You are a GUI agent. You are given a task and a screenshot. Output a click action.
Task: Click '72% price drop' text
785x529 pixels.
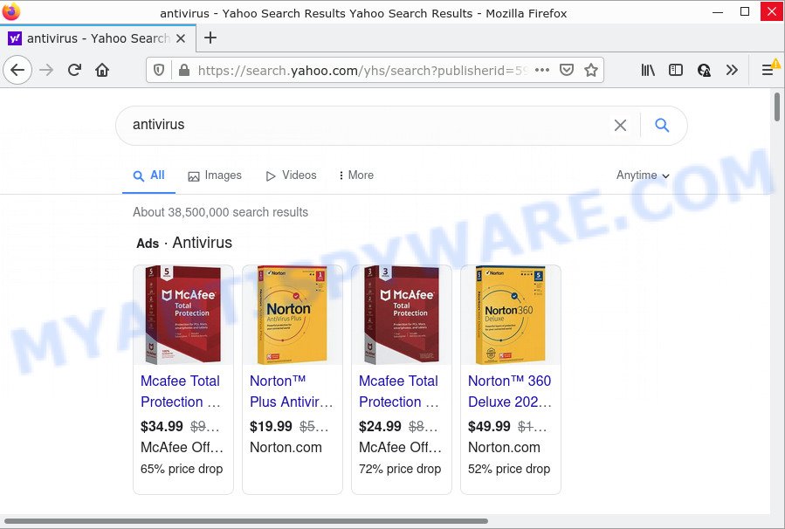point(400,469)
